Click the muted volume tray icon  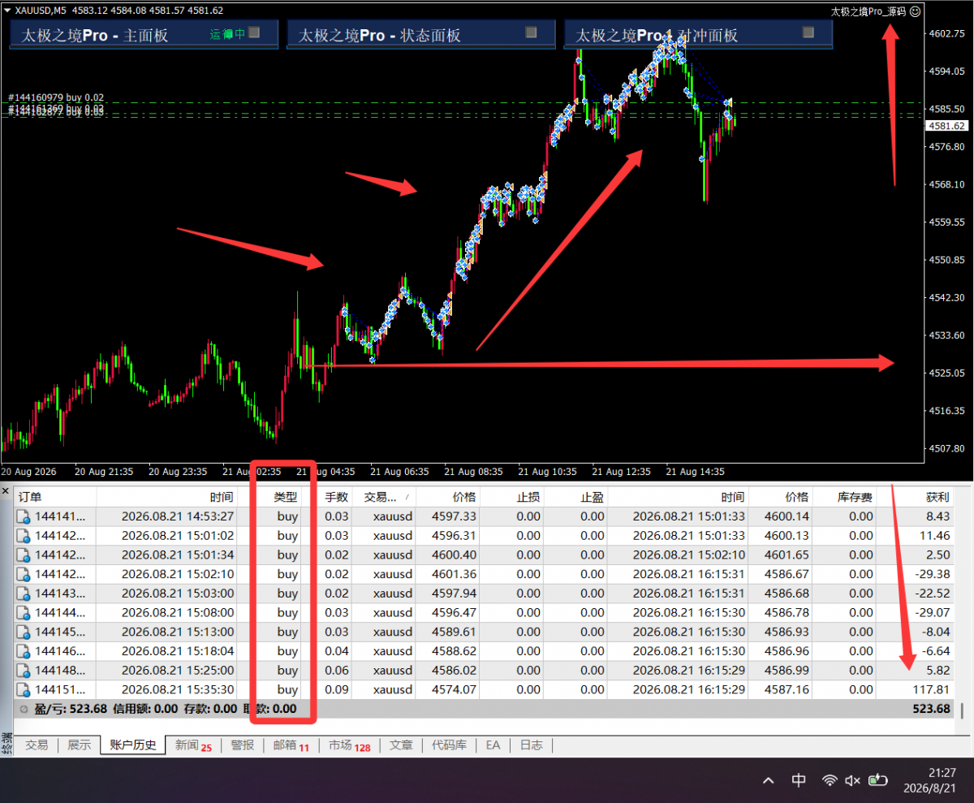pyautogui.click(x=852, y=780)
